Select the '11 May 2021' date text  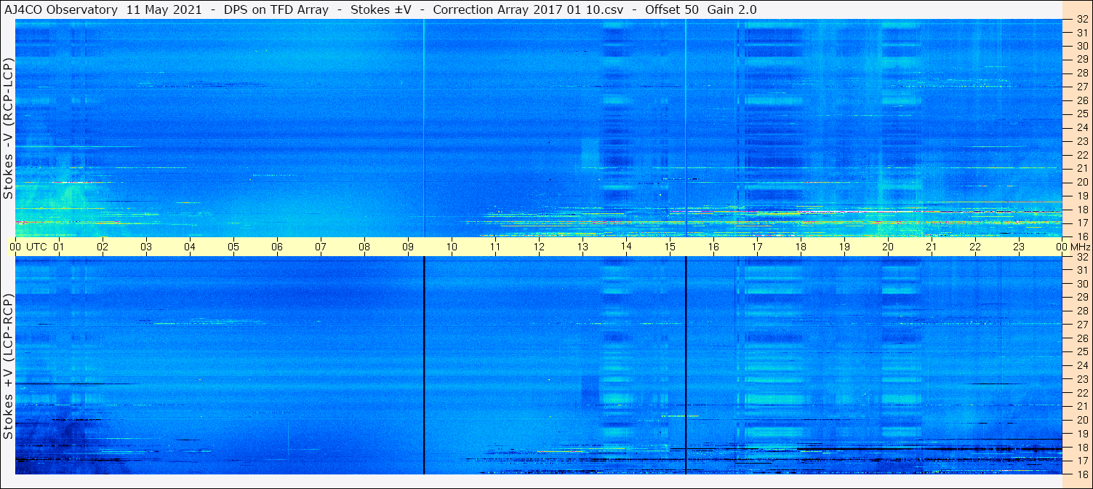tap(163, 9)
